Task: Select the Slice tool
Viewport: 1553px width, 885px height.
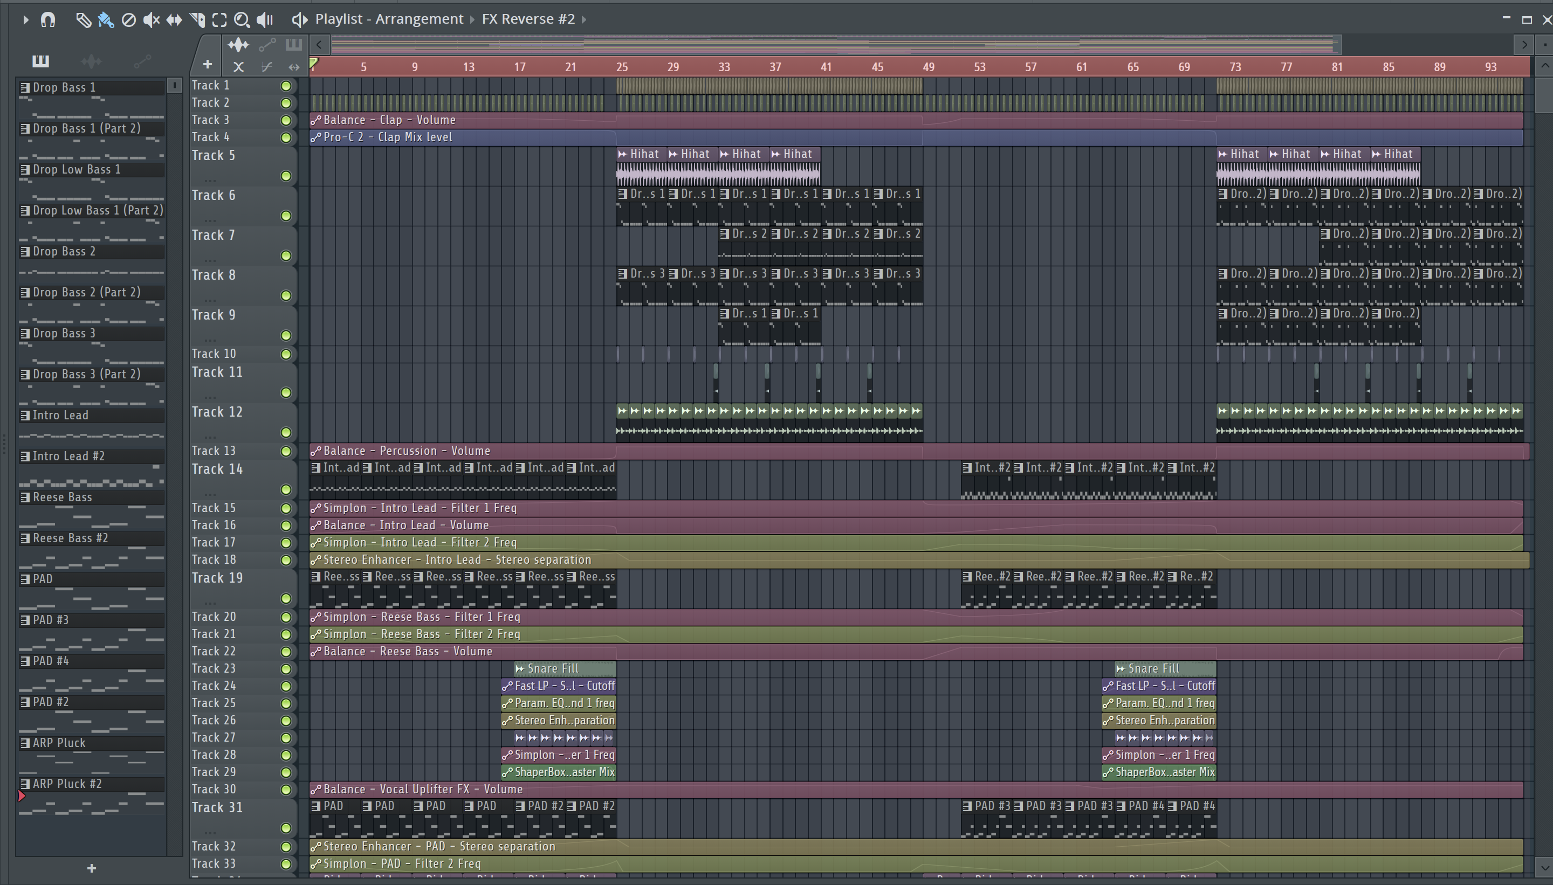Action: [x=197, y=20]
